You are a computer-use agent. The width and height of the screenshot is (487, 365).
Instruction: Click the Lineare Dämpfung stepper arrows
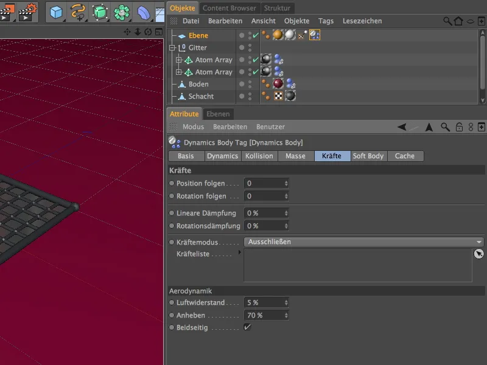286,214
